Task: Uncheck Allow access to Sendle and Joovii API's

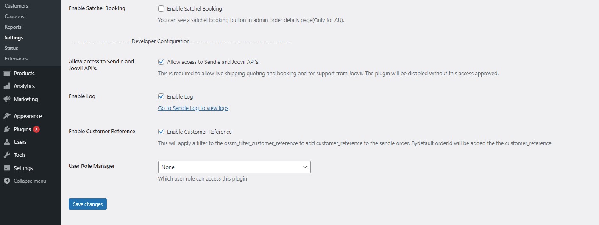Action: (x=161, y=62)
